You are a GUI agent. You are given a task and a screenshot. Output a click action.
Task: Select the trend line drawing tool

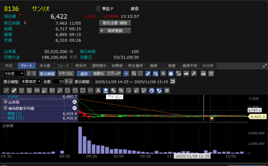[x=7, y=91]
